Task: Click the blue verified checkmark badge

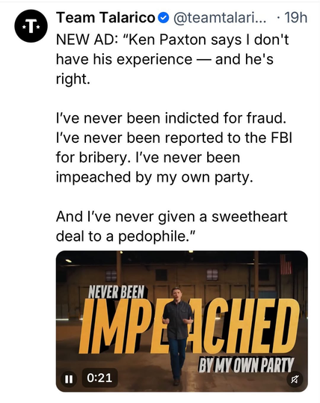Action: (164, 18)
